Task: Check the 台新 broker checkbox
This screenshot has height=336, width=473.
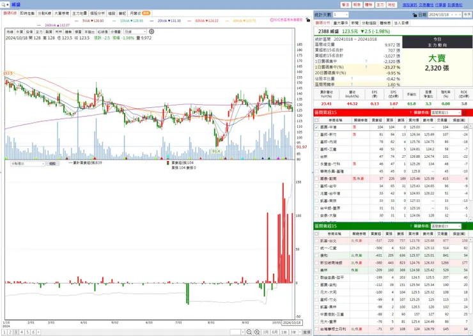Action: [316, 157]
